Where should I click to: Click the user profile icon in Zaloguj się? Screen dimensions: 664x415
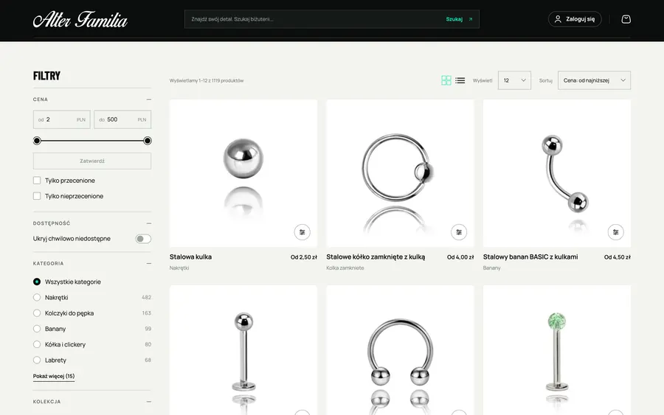pyautogui.click(x=558, y=19)
